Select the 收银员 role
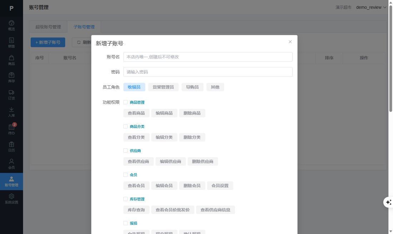Viewport: 393px width, 234px height. 134,87
